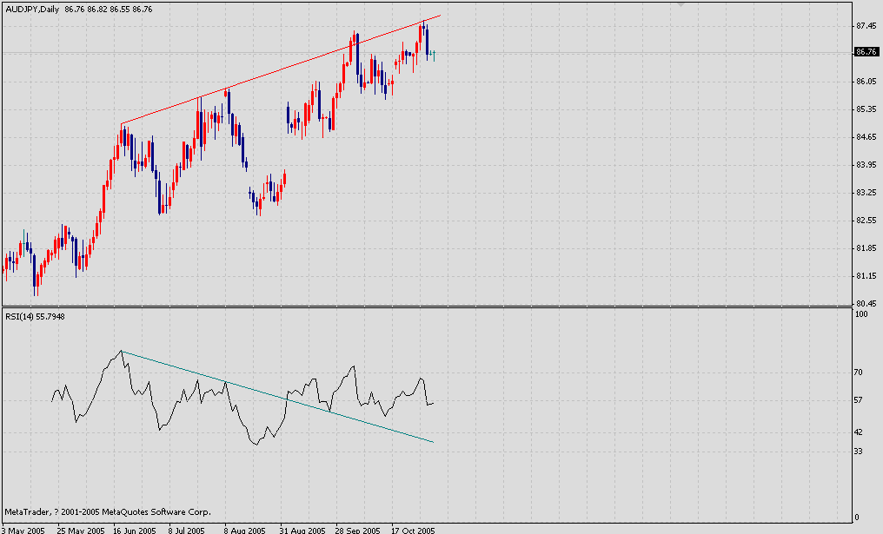The image size is (883, 534).
Task: Click the MetaTrader MetaQuotes copyright text
Action: click(x=108, y=512)
